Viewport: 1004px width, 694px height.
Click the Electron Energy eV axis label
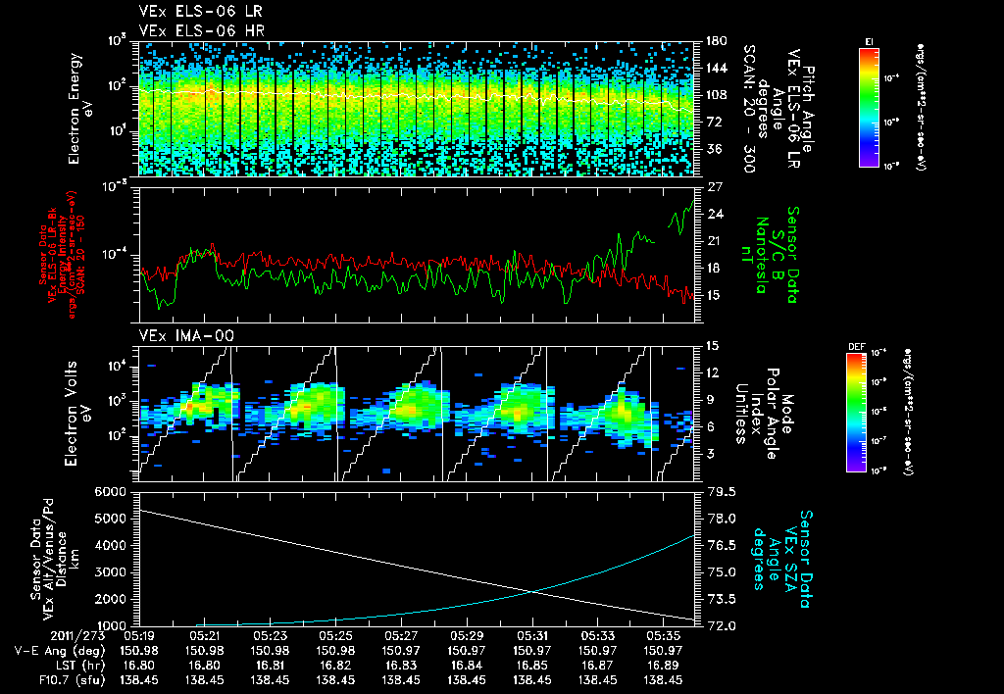[x=79, y=108]
